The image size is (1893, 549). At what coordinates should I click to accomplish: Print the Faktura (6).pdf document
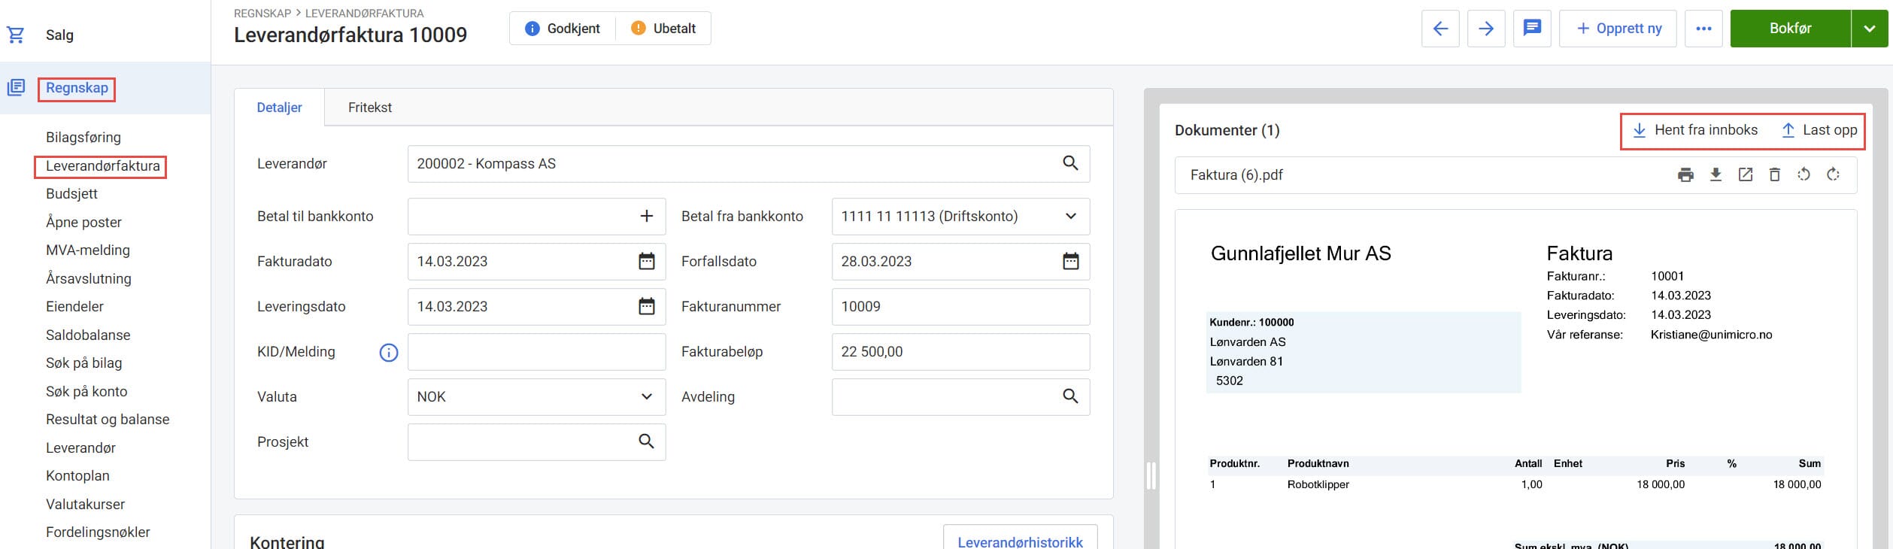click(1685, 174)
